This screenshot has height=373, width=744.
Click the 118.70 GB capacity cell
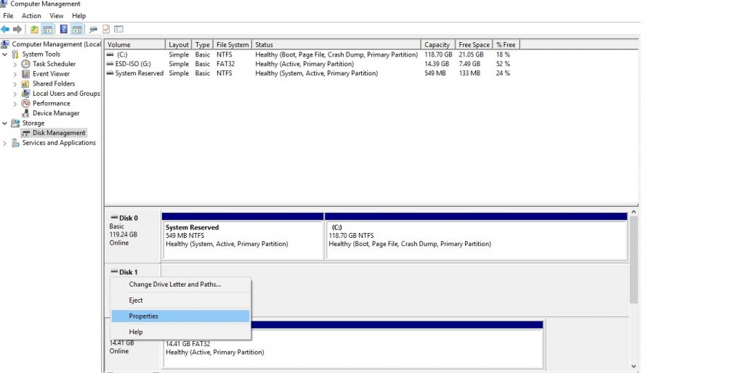click(x=438, y=54)
